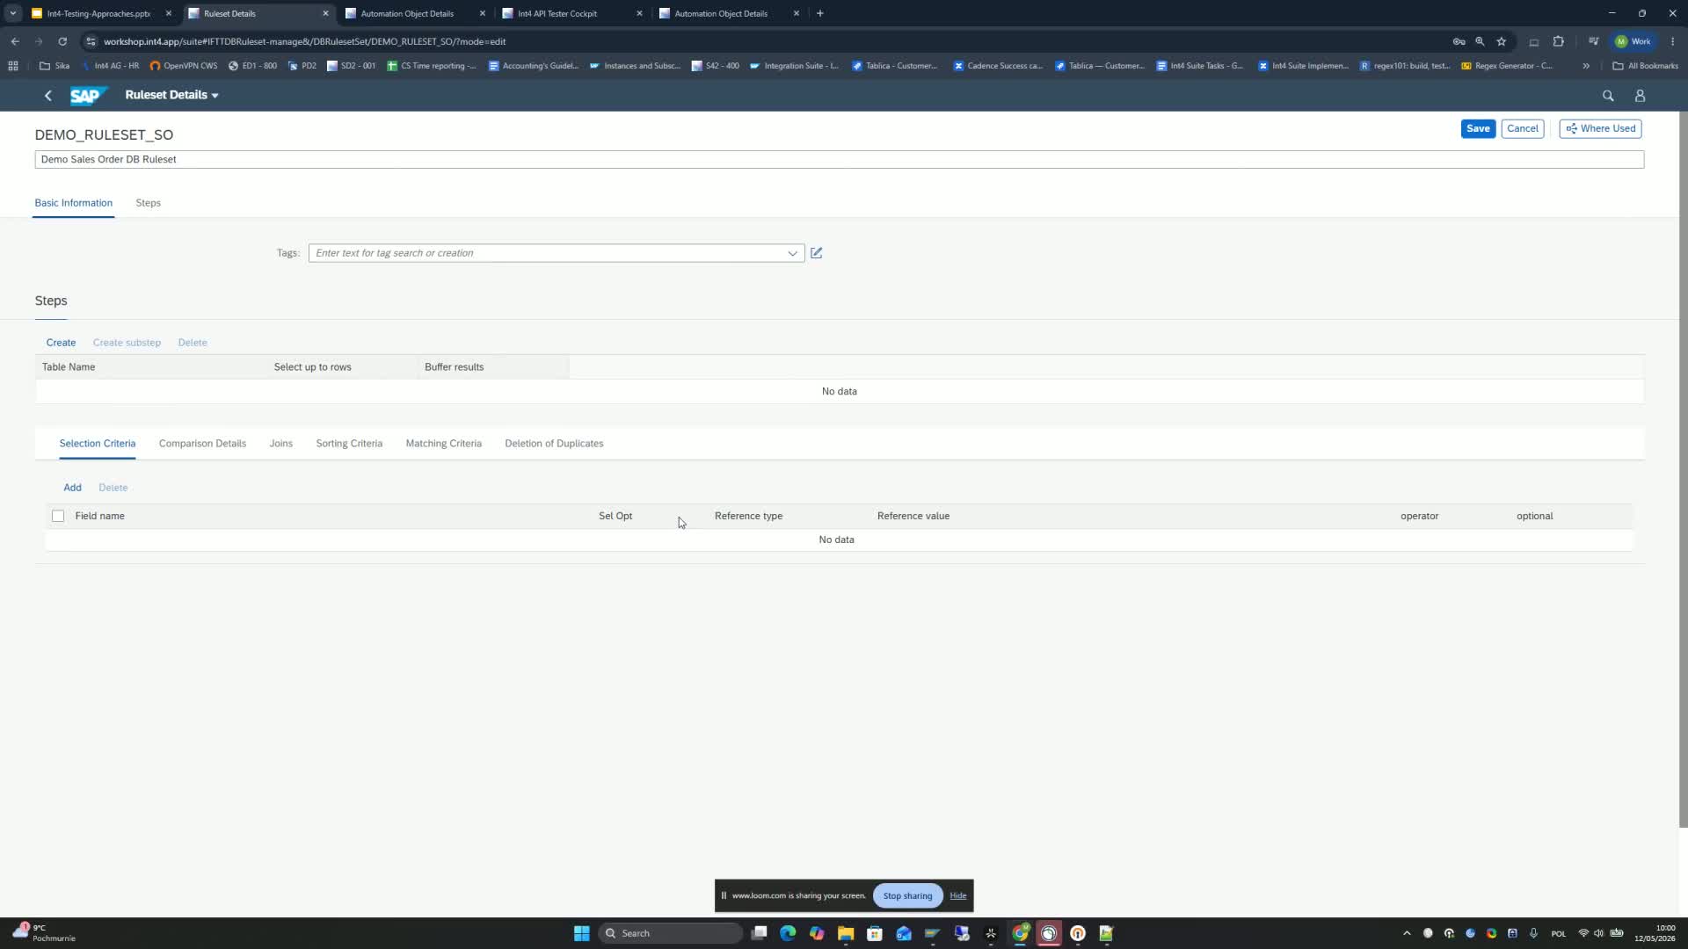The width and height of the screenshot is (1688, 949).
Task: Save the ruleset
Action: [1478, 128]
